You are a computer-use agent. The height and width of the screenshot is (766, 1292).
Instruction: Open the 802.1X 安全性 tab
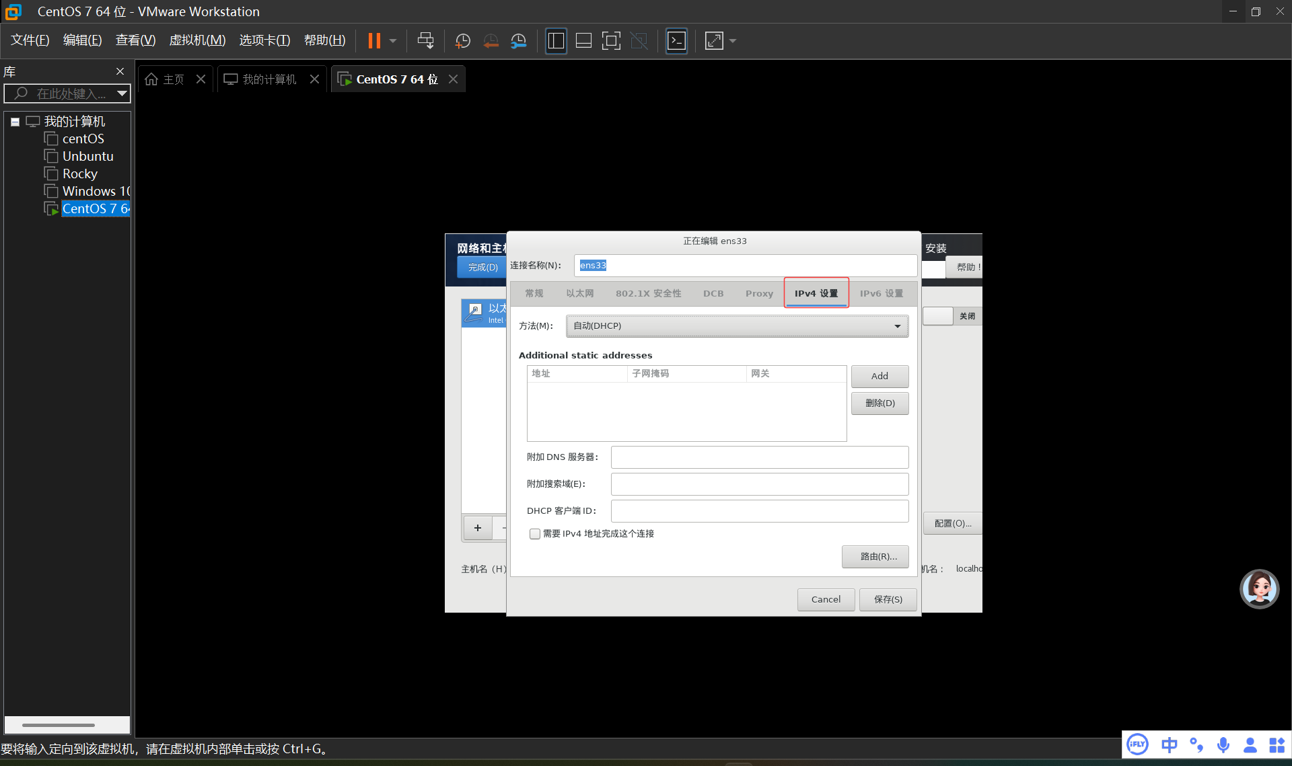(x=649, y=294)
